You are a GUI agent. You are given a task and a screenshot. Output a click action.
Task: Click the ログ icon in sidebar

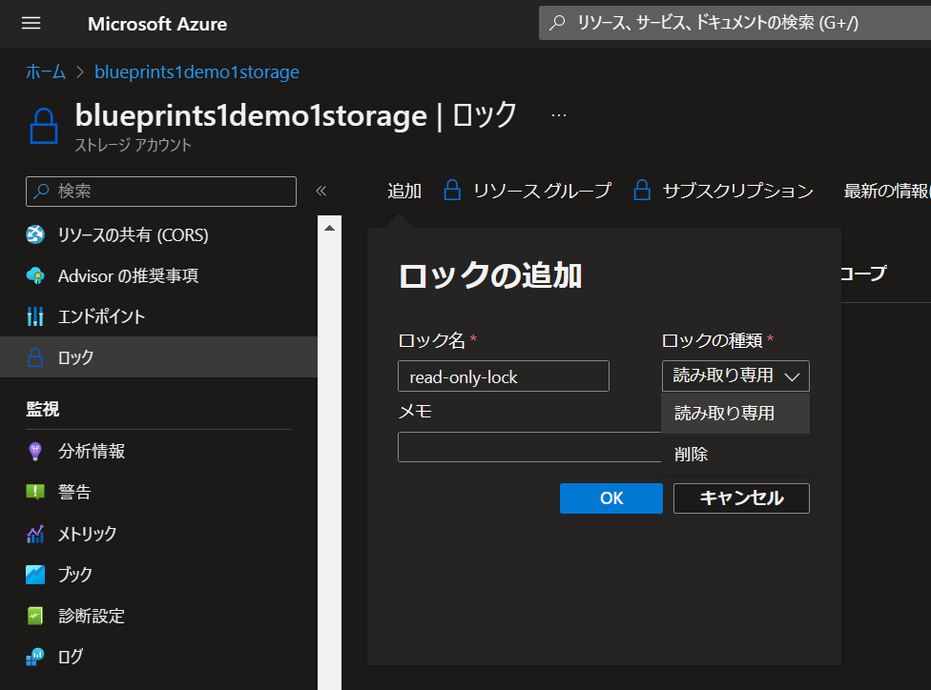[x=35, y=657]
